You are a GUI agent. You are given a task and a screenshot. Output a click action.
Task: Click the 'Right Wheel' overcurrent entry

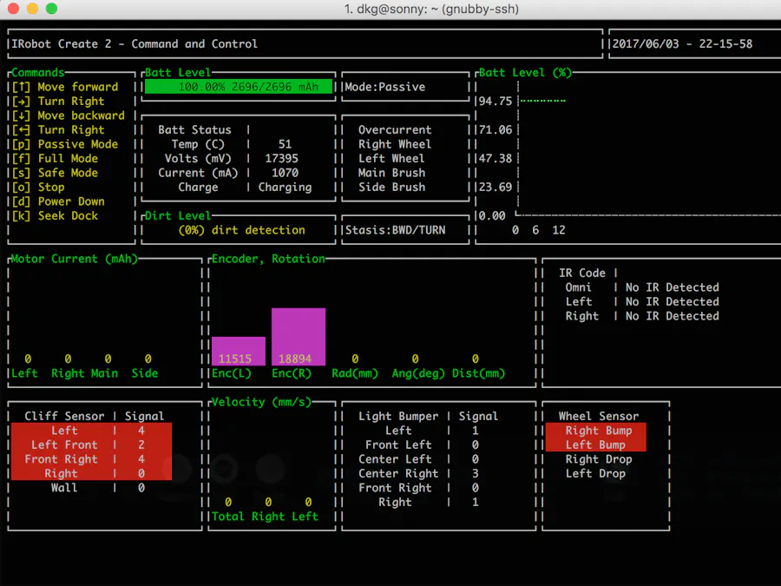click(x=395, y=144)
